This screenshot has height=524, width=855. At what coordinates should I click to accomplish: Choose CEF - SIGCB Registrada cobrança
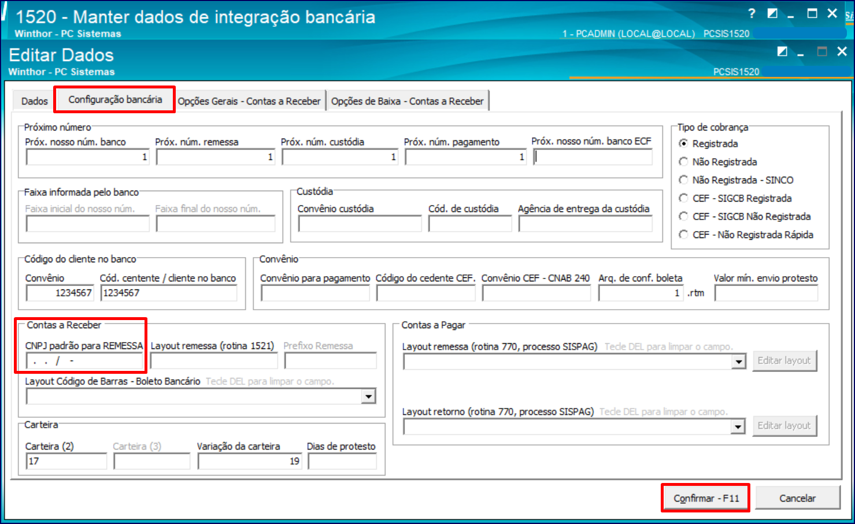coord(684,198)
